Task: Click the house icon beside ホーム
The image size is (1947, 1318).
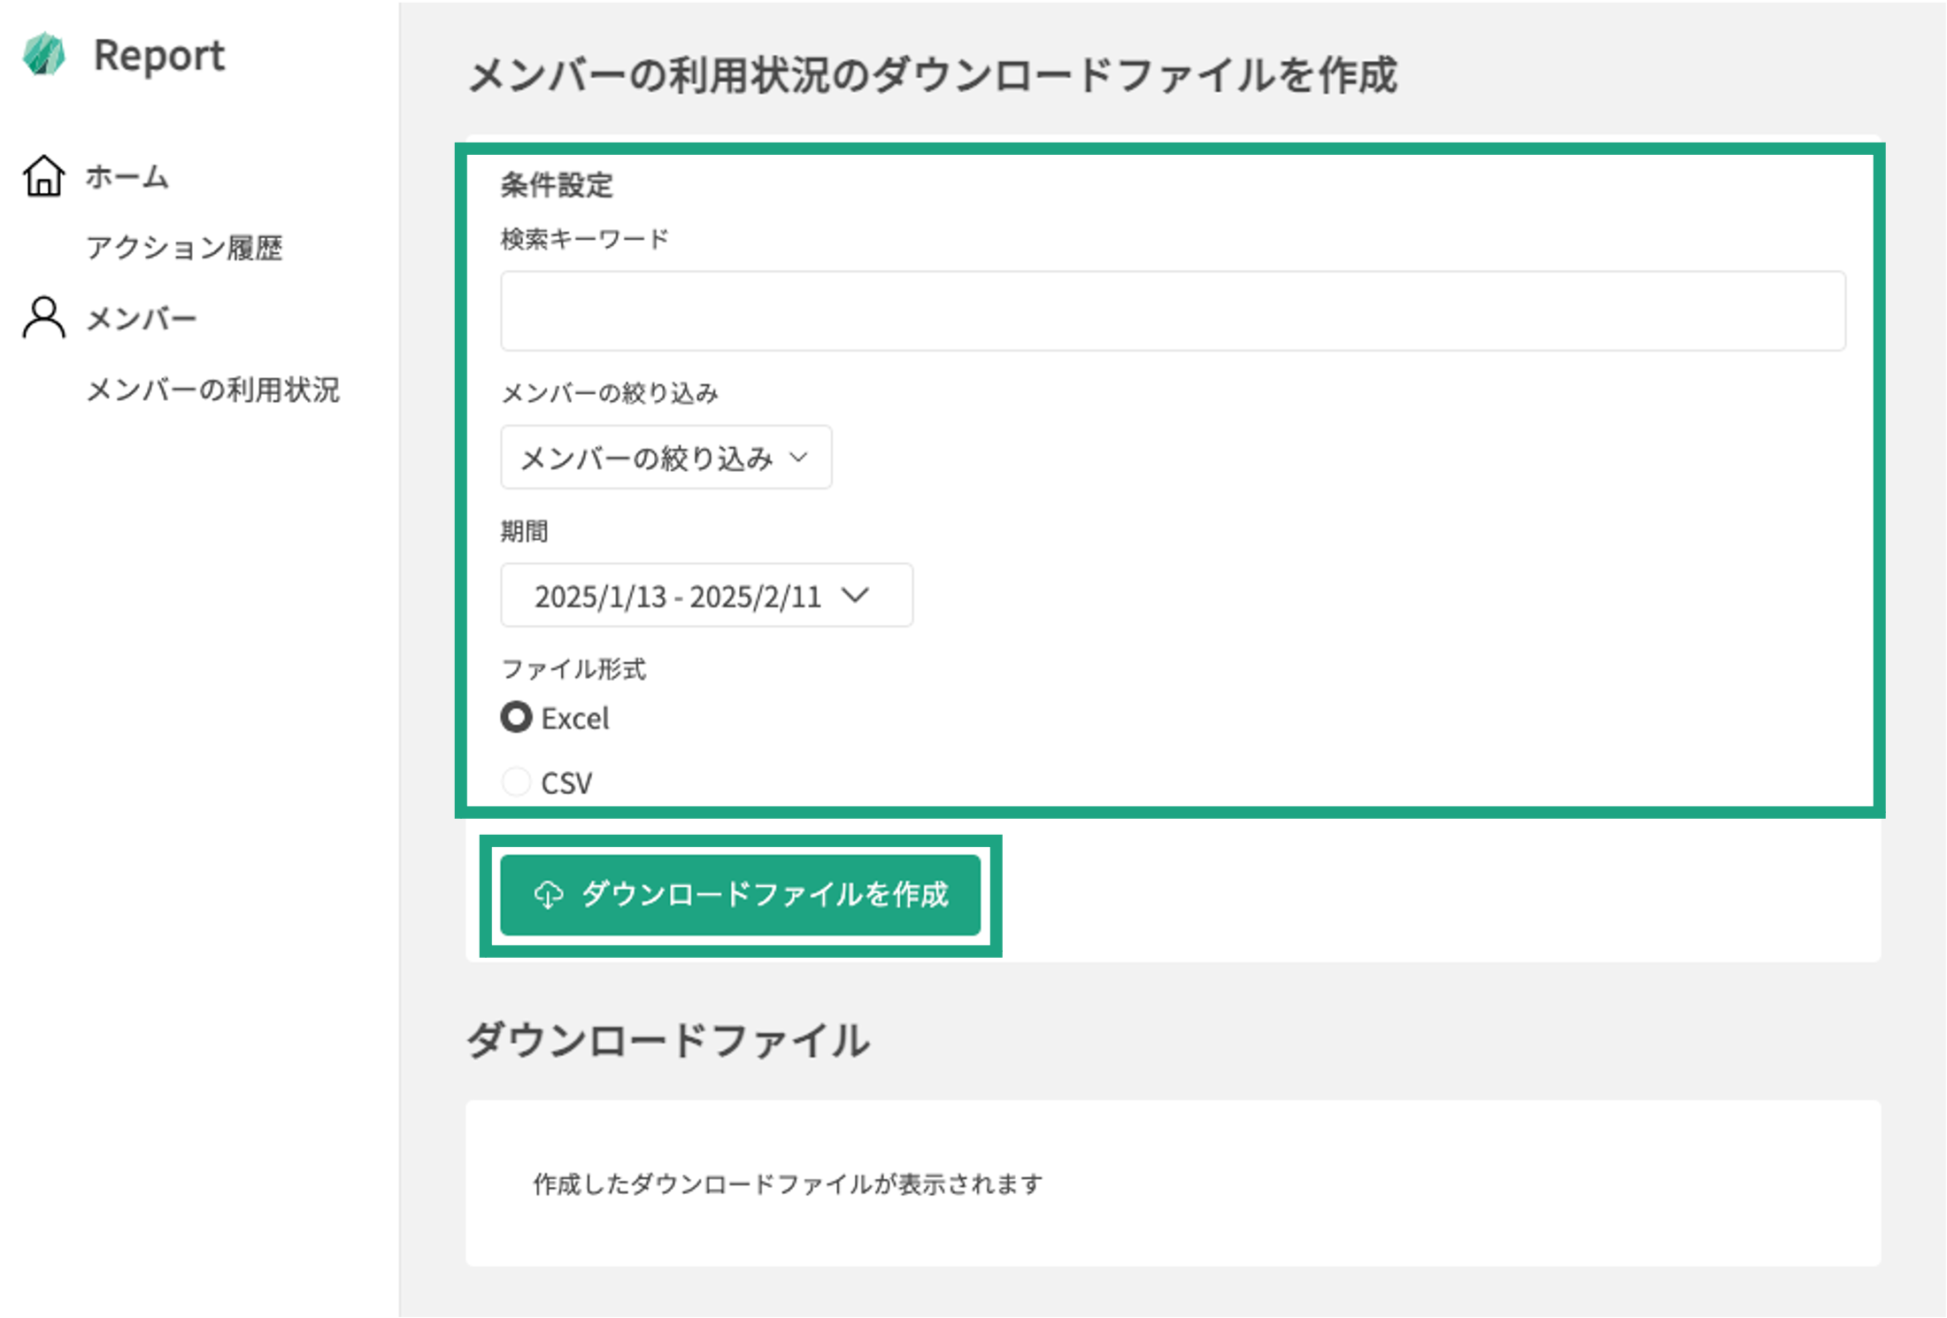Action: pos(43,176)
